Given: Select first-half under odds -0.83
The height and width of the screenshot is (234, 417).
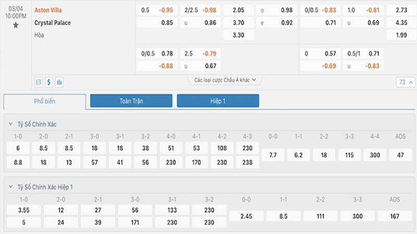Looking at the screenshot, I should click(363, 66).
